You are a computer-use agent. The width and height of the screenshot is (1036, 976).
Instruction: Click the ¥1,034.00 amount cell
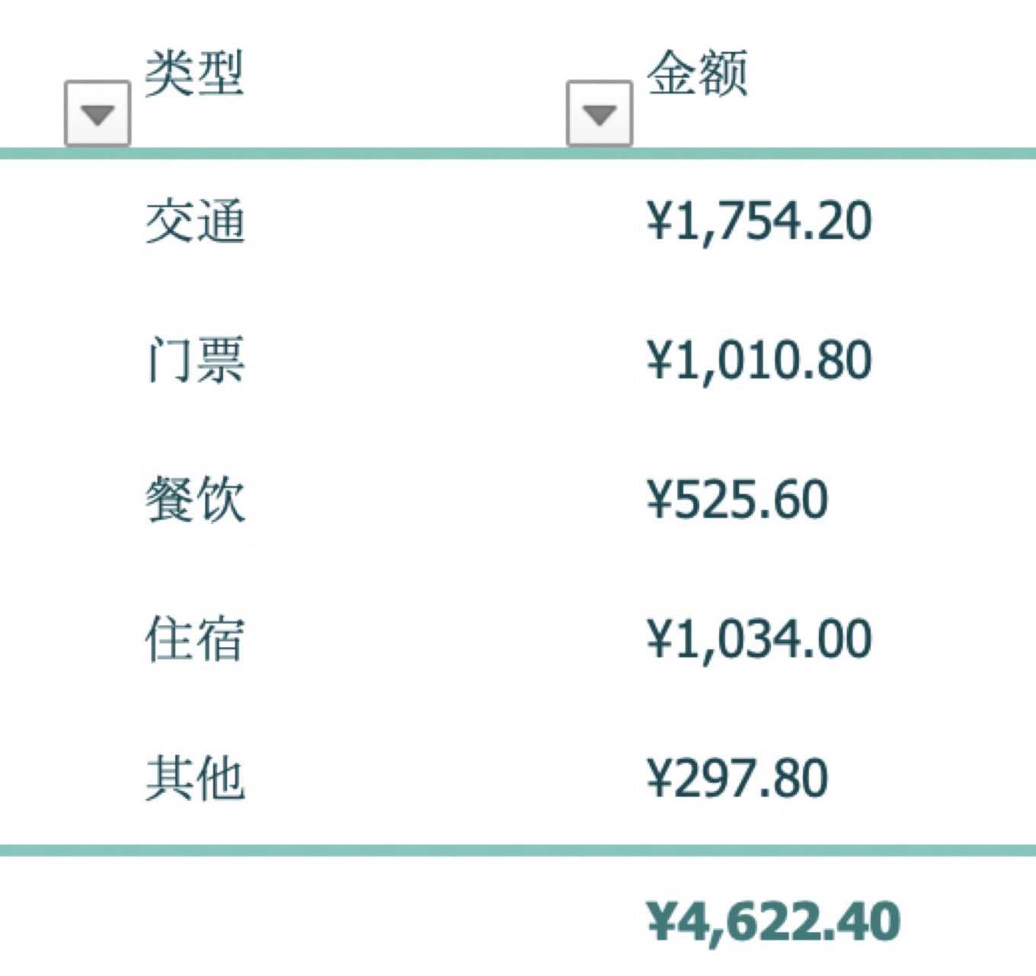[x=759, y=639]
